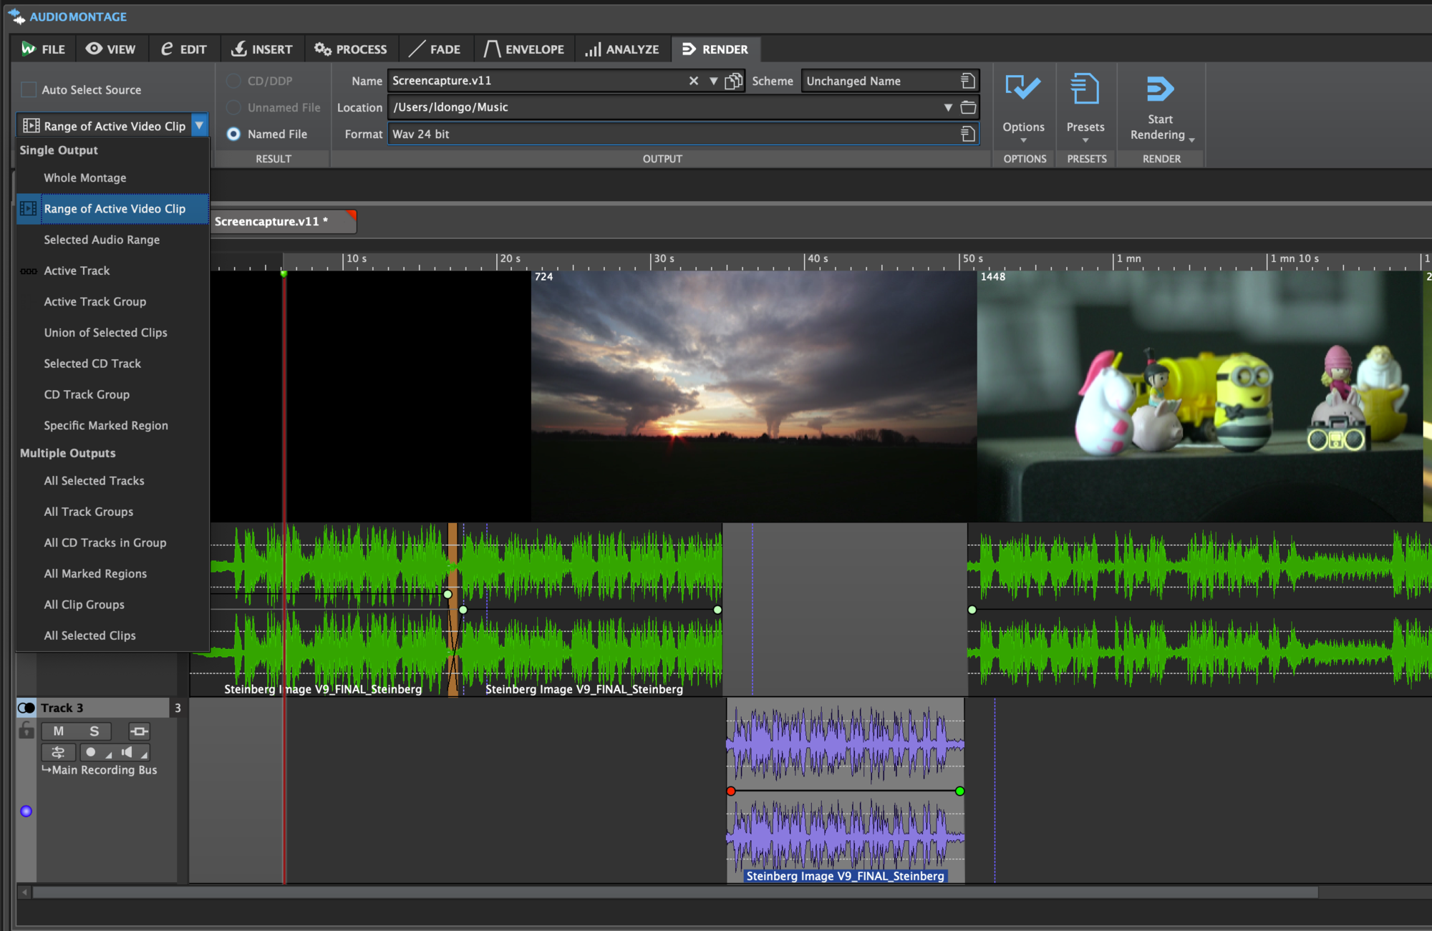This screenshot has height=931, width=1432.
Task: Switch to the Process ribbon tab
Action: coord(351,49)
